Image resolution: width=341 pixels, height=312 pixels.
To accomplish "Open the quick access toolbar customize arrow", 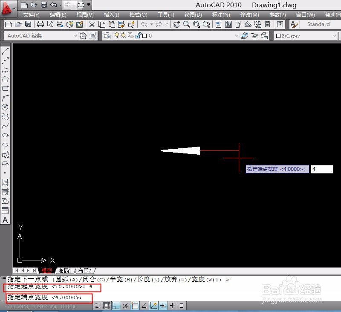I will pos(89,5).
